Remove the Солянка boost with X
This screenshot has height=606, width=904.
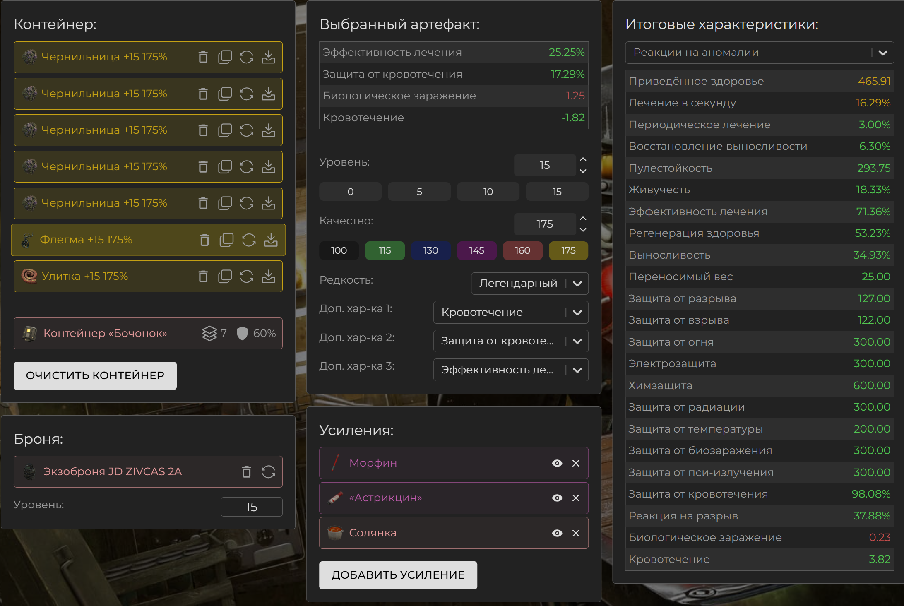(x=576, y=533)
